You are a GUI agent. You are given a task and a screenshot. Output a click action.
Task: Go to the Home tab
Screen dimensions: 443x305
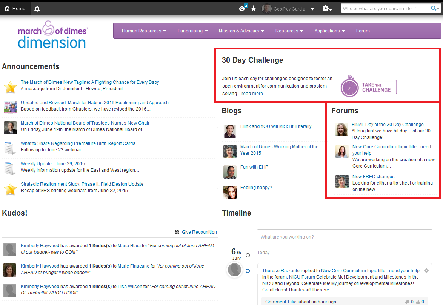point(15,8)
